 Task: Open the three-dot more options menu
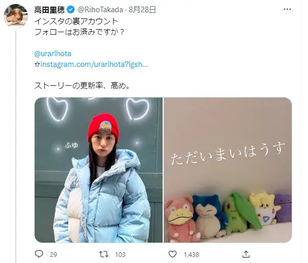tap(287, 9)
